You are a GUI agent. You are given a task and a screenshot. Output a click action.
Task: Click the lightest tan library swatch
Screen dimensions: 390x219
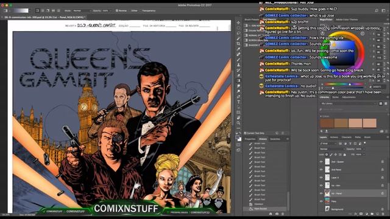click(370, 123)
